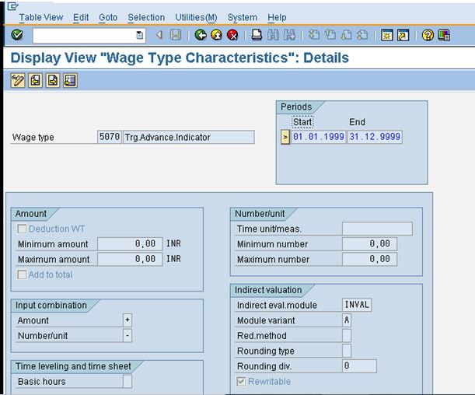Click the Next Page icon
The image size is (475, 395).
click(x=346, y=35)
